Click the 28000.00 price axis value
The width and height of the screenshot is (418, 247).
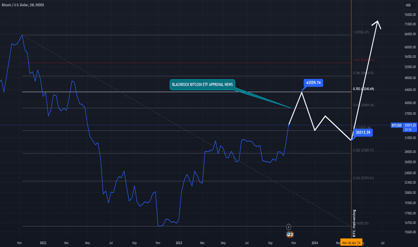click(410, 152)
